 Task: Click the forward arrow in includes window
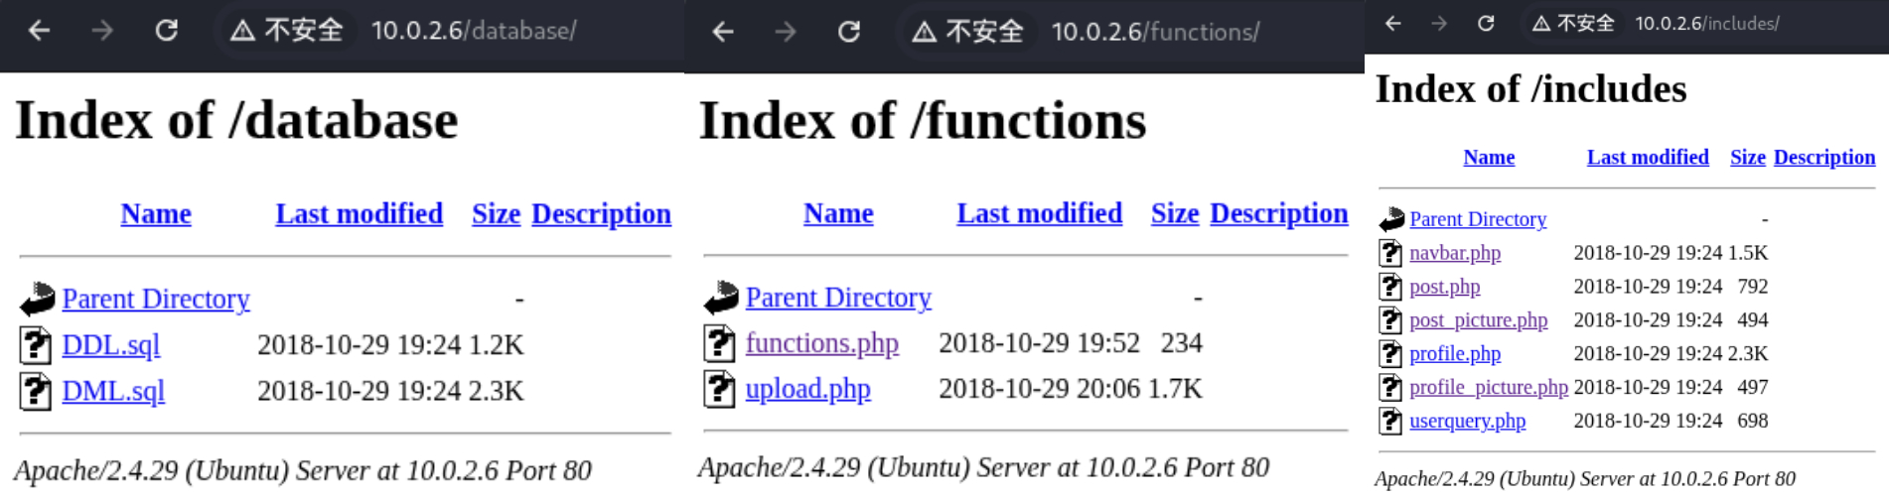coord(1439,24)
